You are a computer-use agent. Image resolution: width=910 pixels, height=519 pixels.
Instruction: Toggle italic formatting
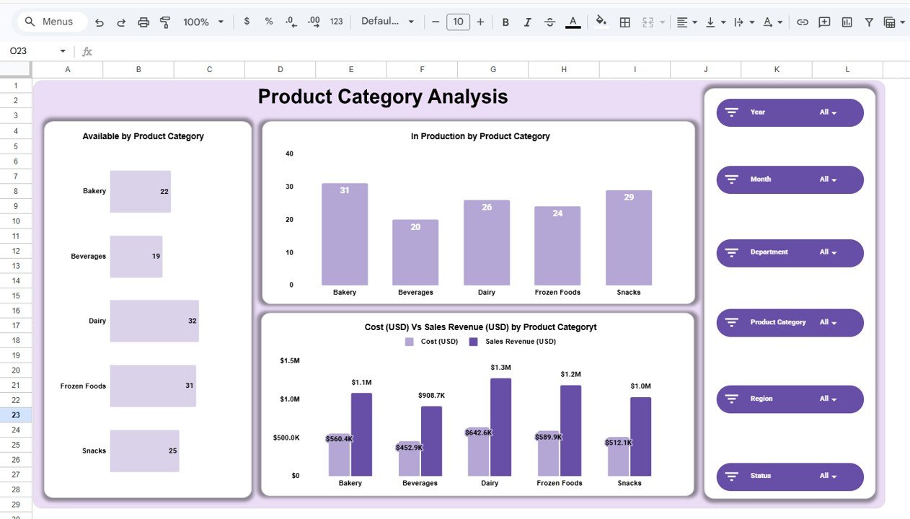(527, 22)
